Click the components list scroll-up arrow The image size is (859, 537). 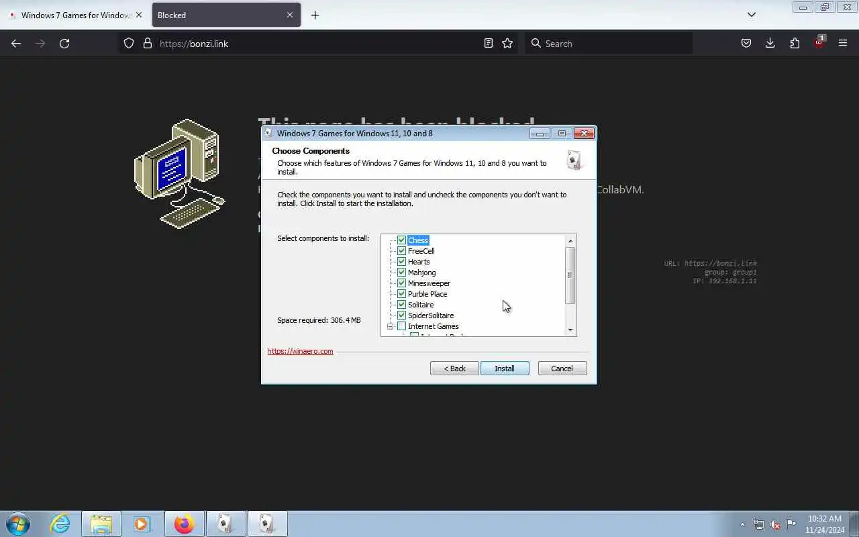tap(570, 241)
